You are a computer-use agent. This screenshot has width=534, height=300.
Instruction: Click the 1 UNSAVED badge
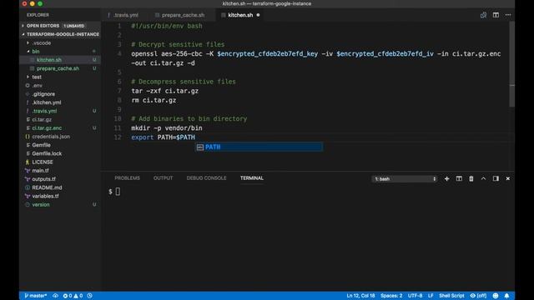point(74,26)
